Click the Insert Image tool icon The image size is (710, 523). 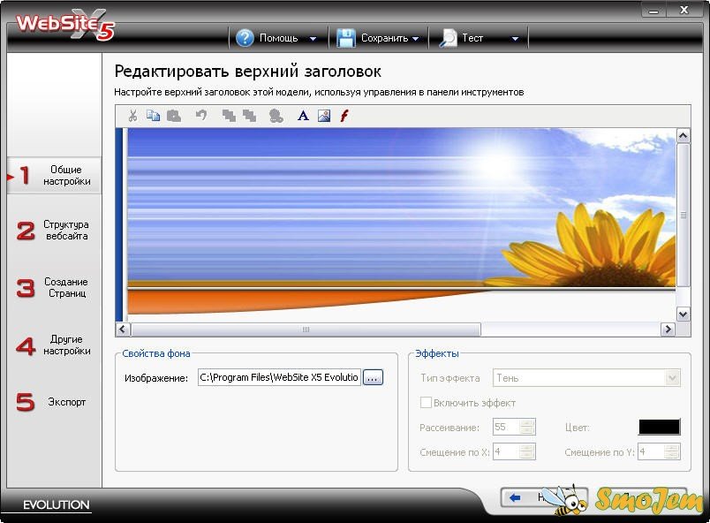324,116
